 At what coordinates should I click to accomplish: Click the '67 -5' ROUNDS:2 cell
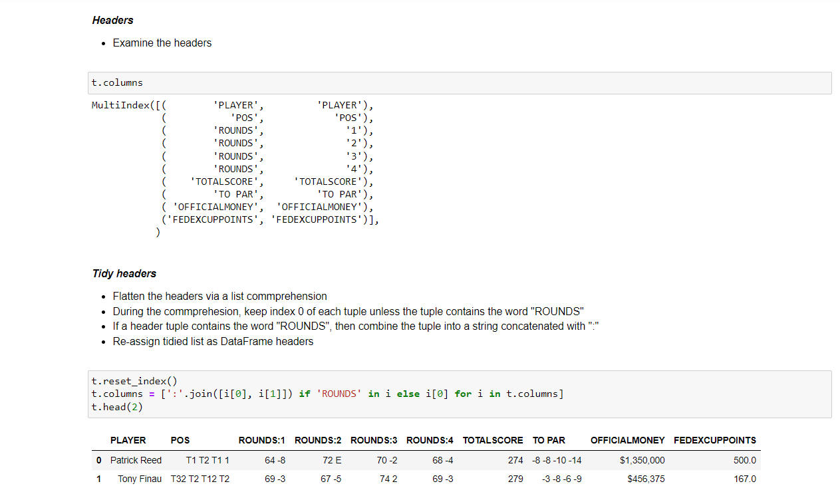[x=331, y=479]
